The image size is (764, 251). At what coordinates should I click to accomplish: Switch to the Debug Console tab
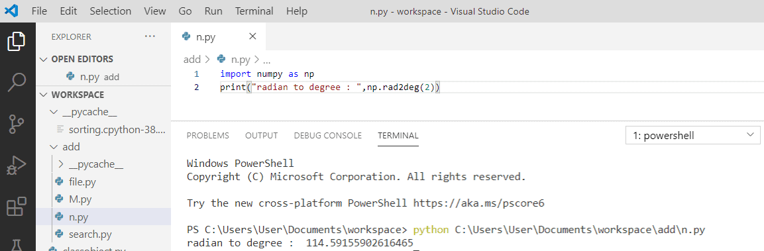point(328,136)
